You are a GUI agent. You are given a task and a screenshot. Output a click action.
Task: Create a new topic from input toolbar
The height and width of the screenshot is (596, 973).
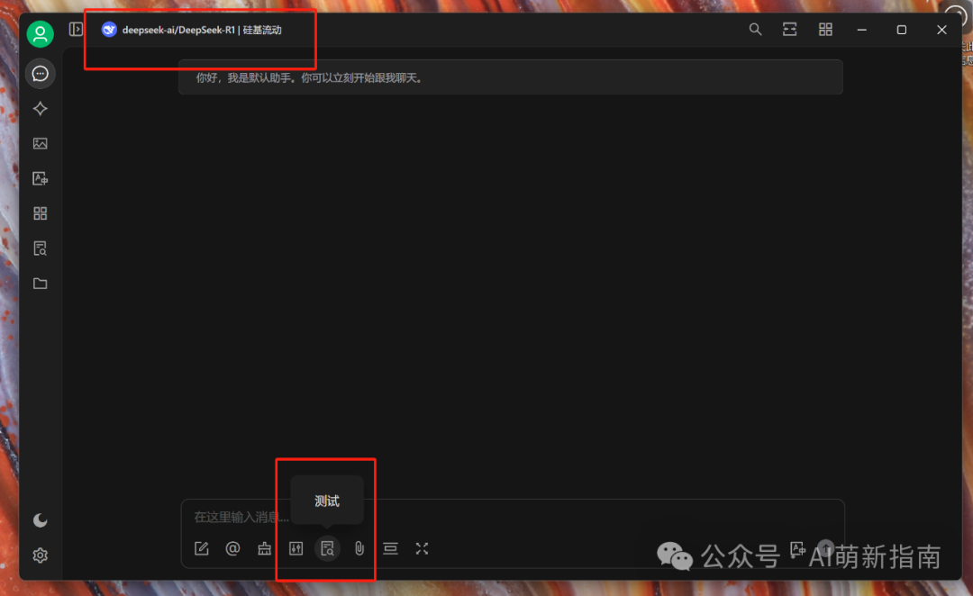(x=202, y=548)
